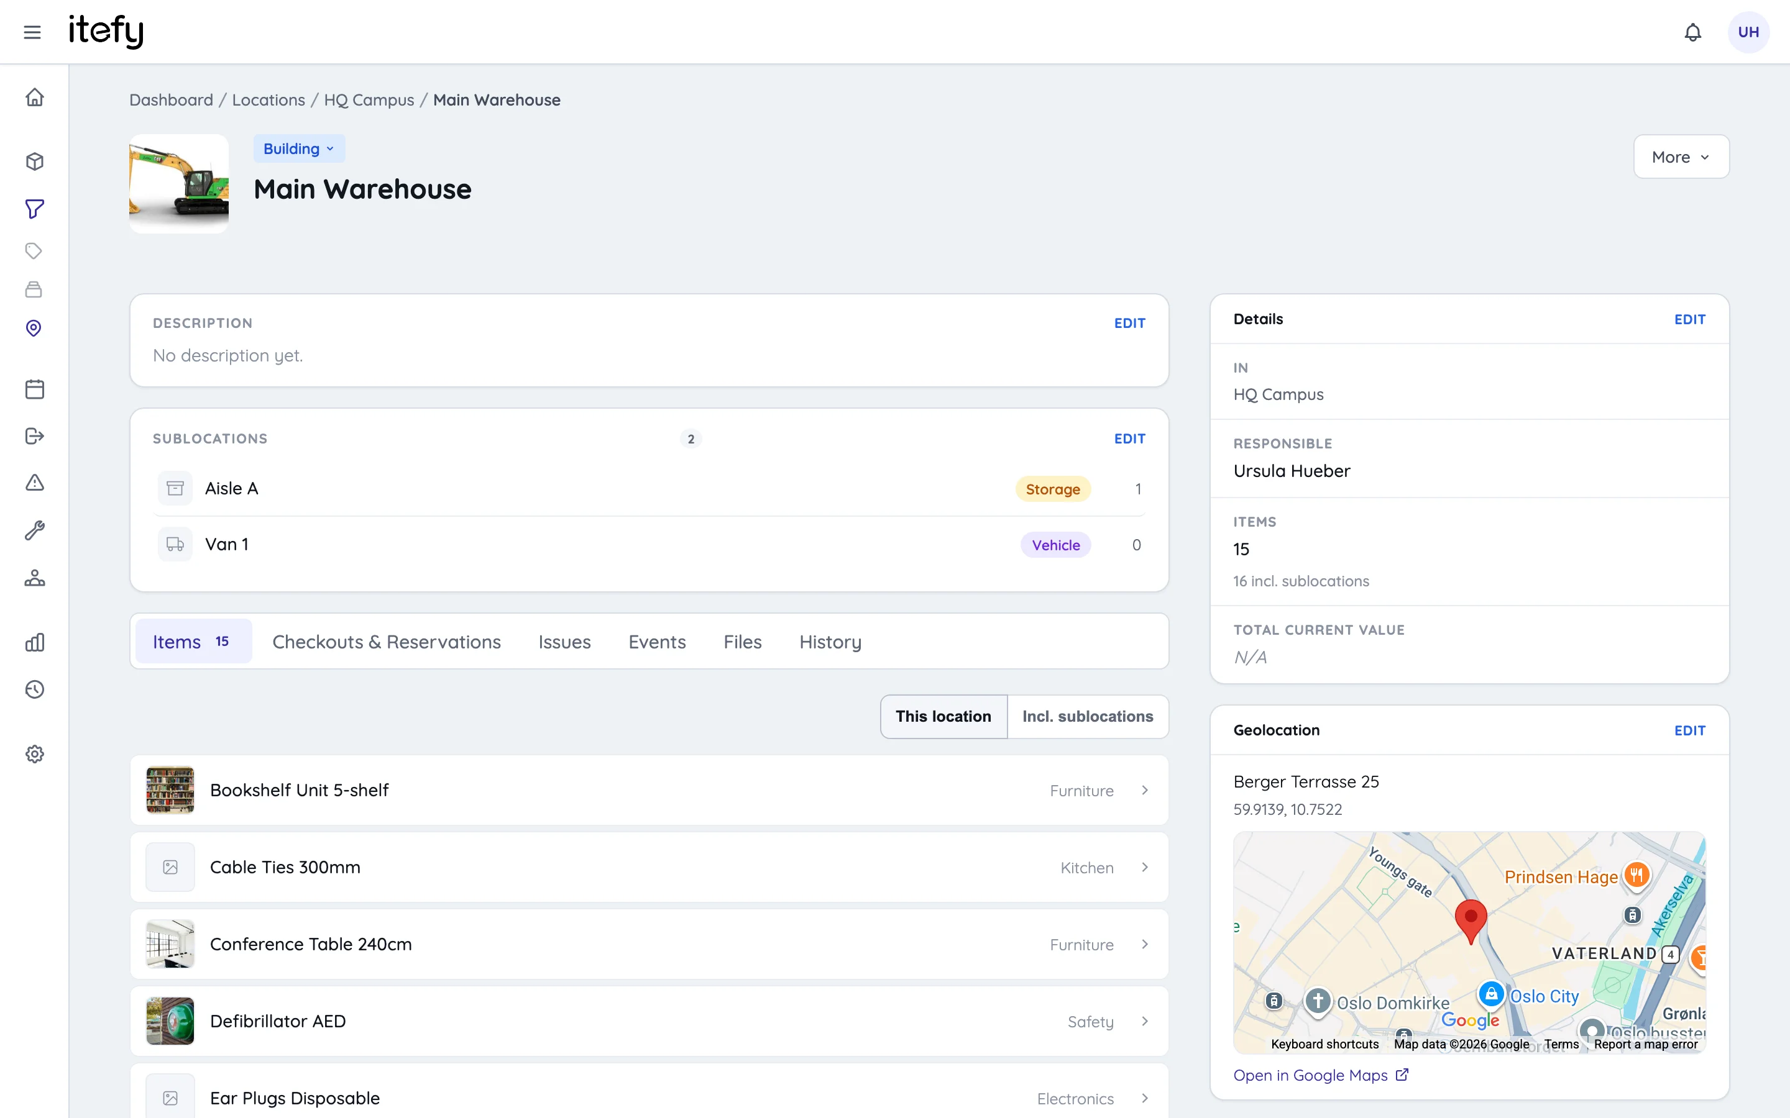Click the Aisle A storage icon
Viewport: 1790px width, 1118px height.
click(175, 488)
